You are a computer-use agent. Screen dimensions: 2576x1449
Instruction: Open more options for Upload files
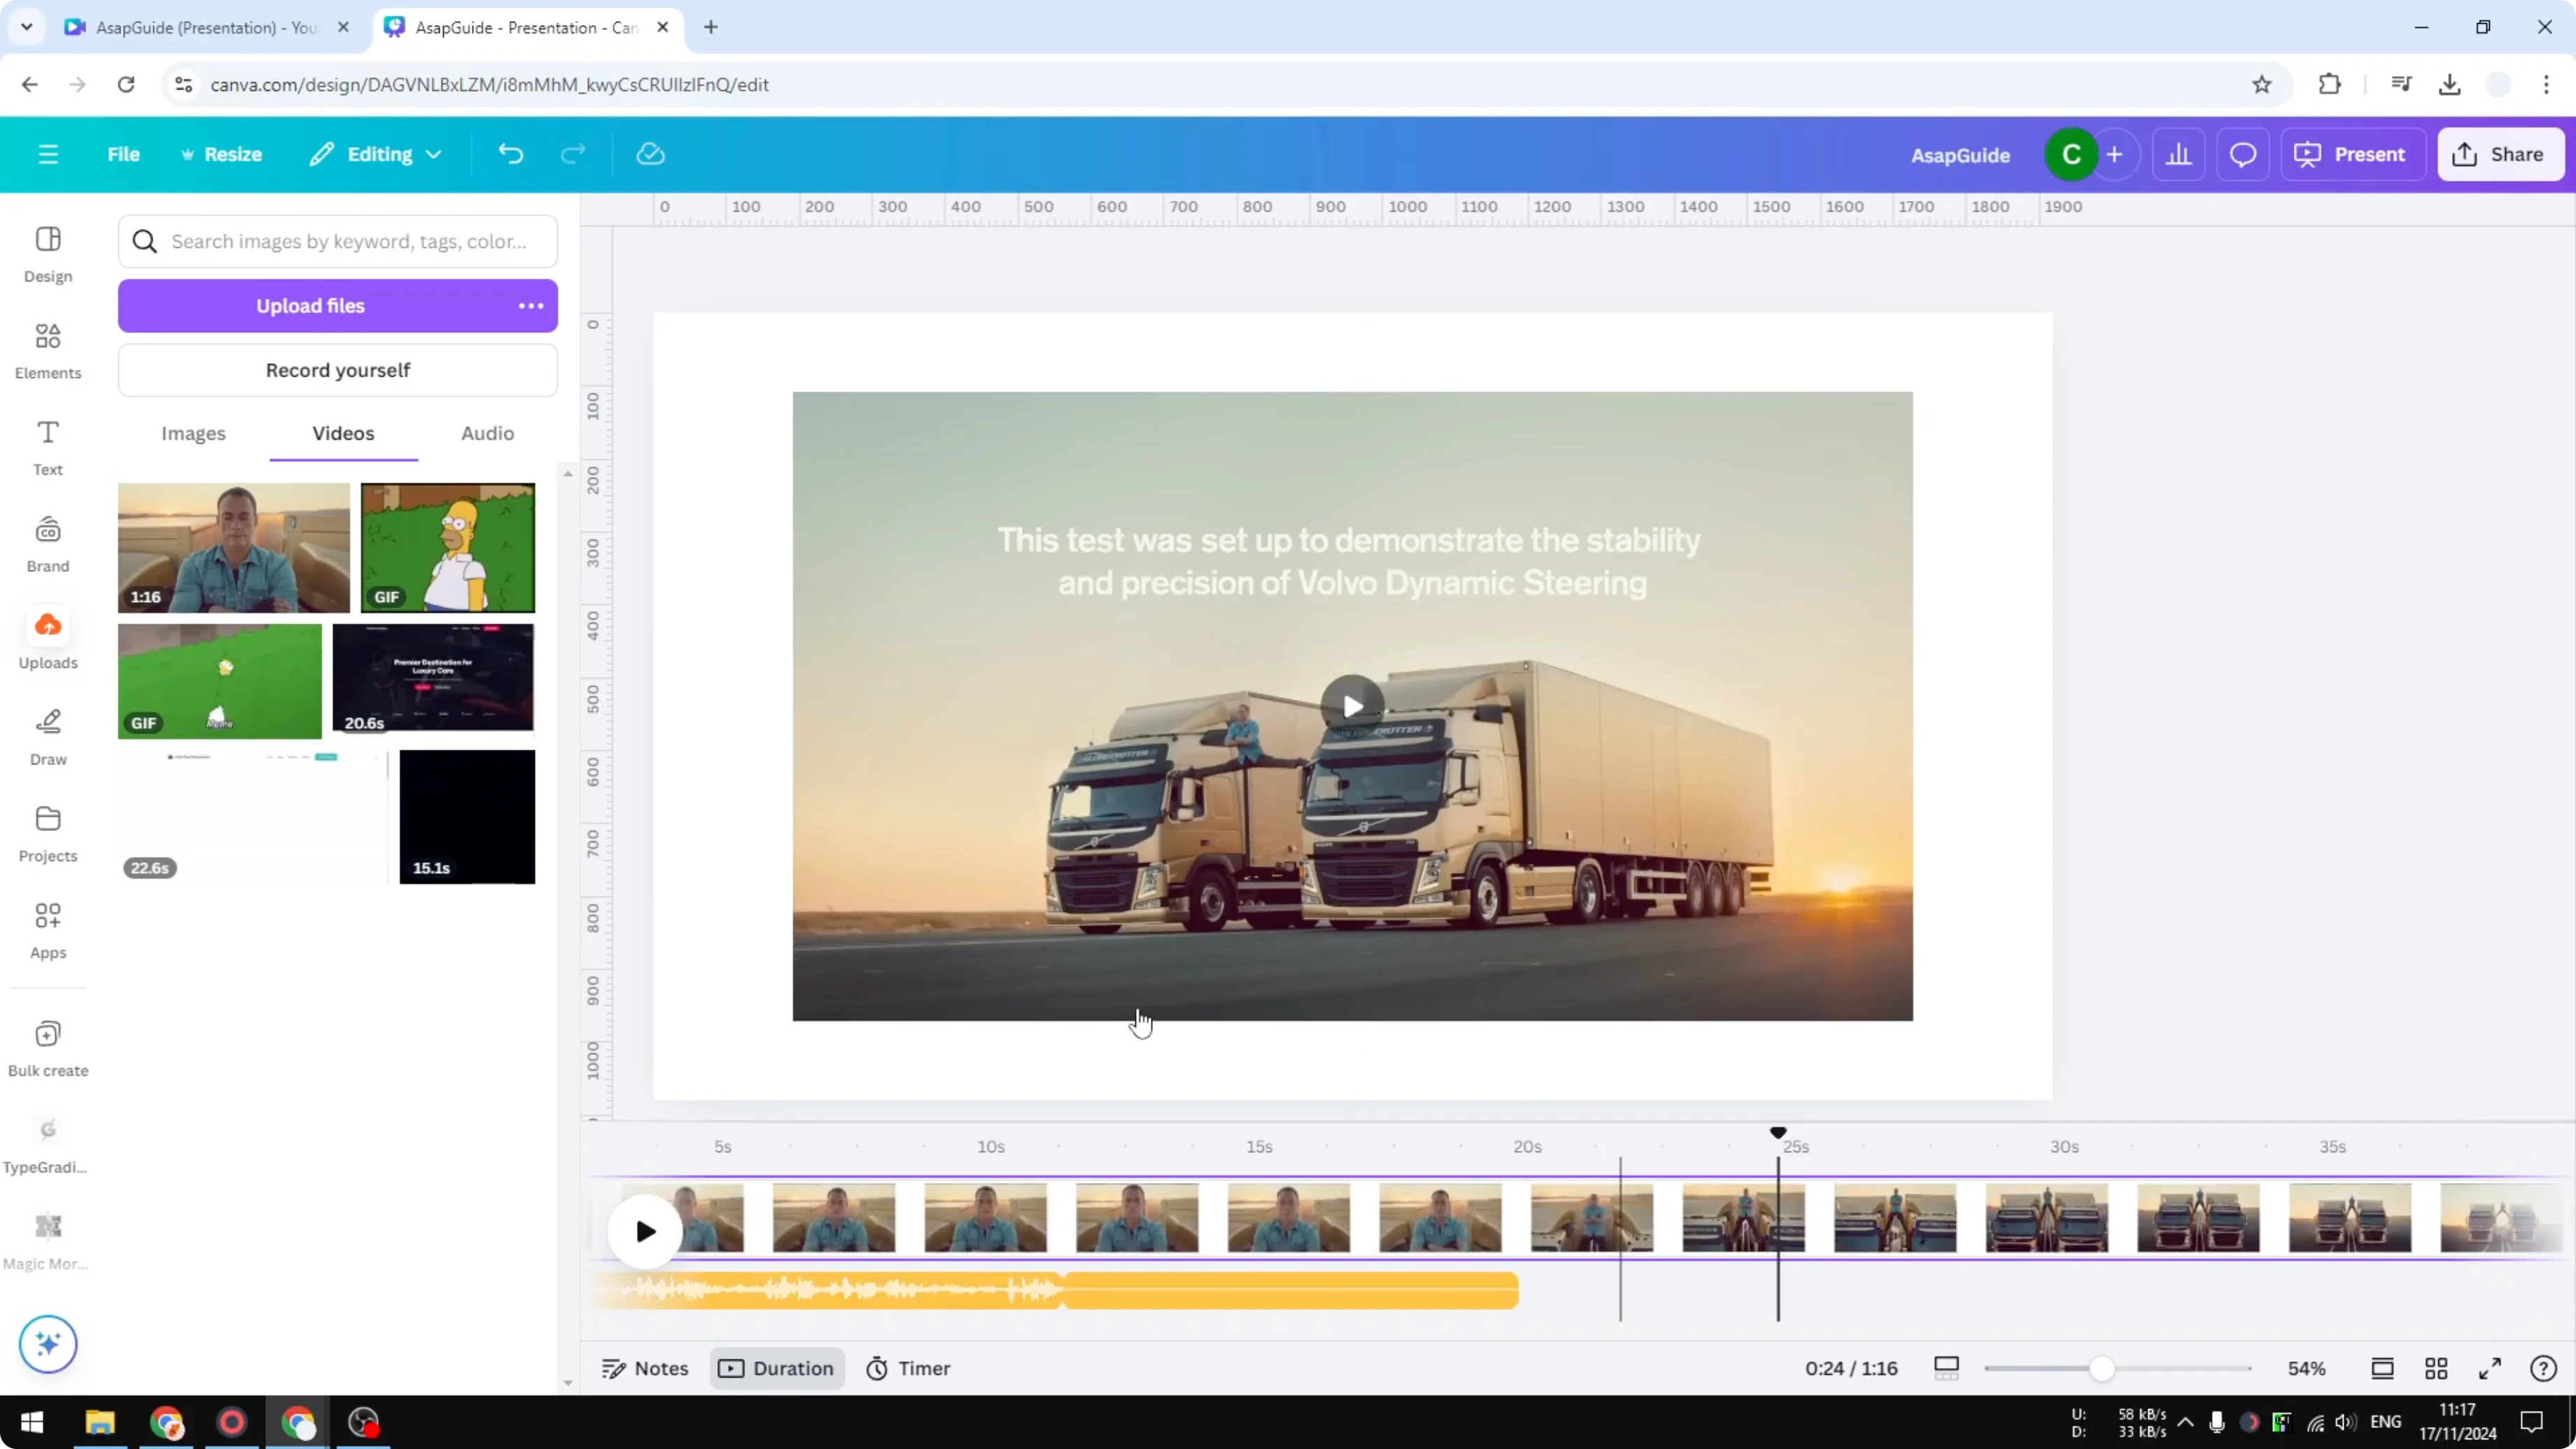click(x=530, y=305)
